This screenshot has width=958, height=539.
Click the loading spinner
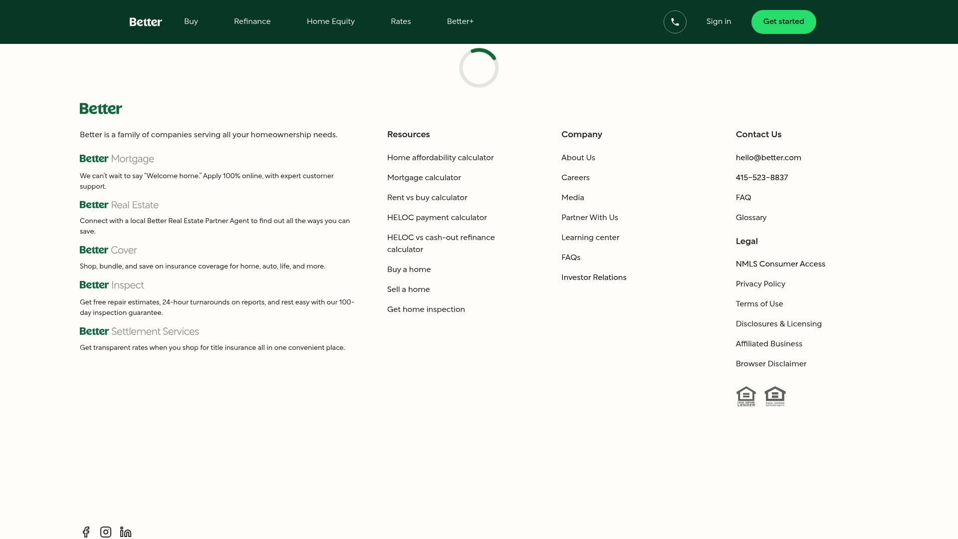479,67
